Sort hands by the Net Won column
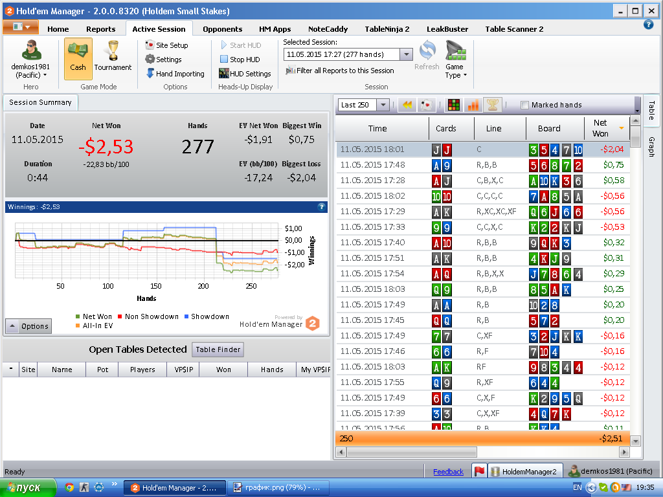Screen dimensions: 663x497 [606, 128]
